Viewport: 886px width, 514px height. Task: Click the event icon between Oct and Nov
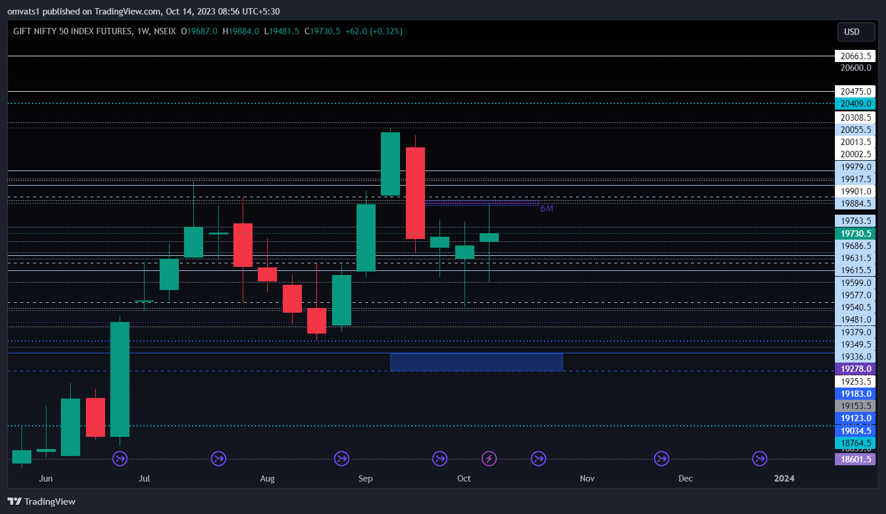point(539,459)
